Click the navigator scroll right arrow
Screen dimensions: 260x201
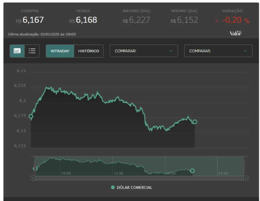246,178
